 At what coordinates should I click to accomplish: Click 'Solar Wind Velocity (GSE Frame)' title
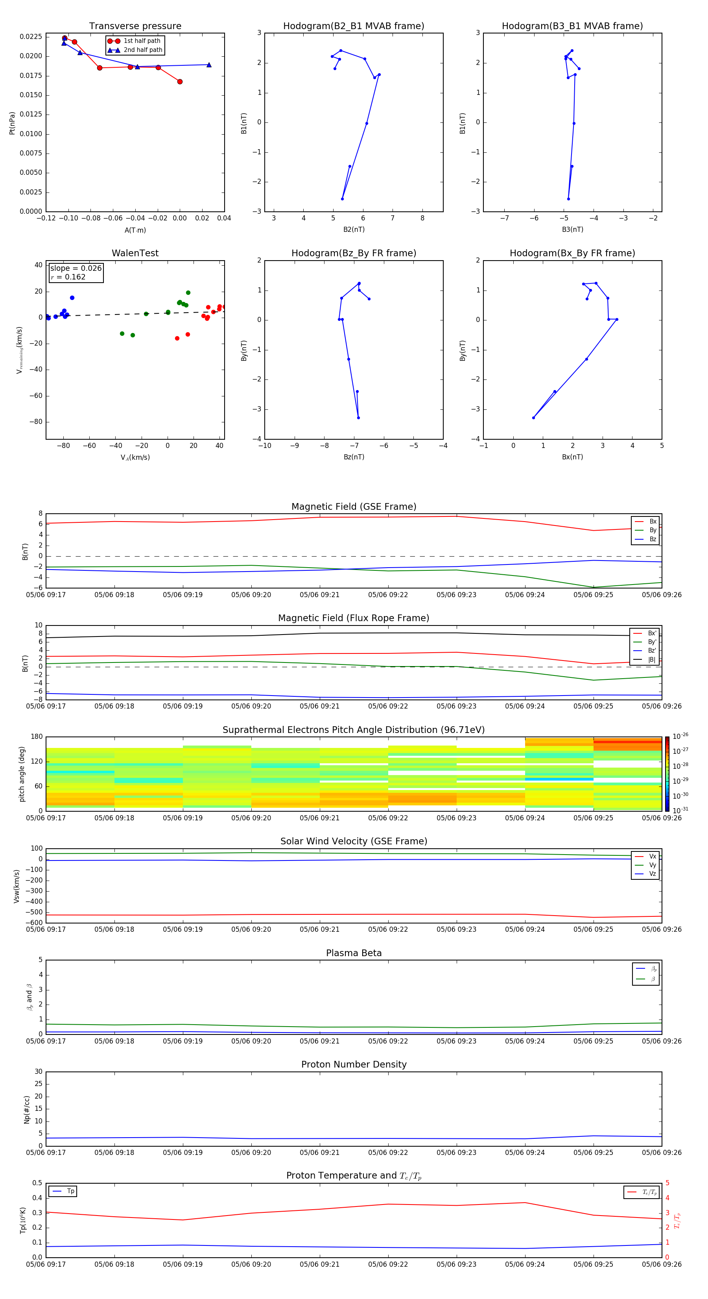point(354,841)
